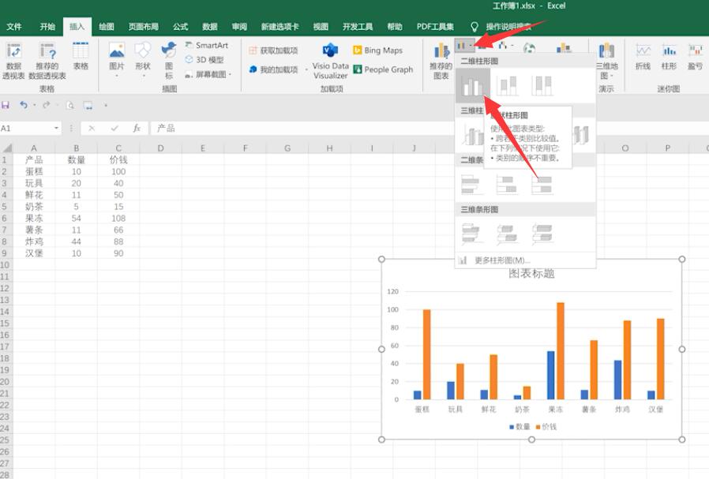Viewport: 709px width, 479px height.
Task: Open recommended PivotTables (推荐的数据透视表)
Action: pyautogui.click(x=47, y=62)
